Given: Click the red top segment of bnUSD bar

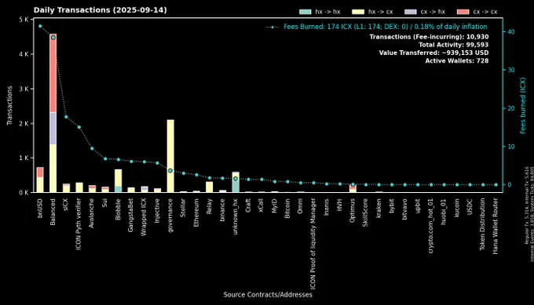Looking at the screenshot, I should tap(40, 172).
